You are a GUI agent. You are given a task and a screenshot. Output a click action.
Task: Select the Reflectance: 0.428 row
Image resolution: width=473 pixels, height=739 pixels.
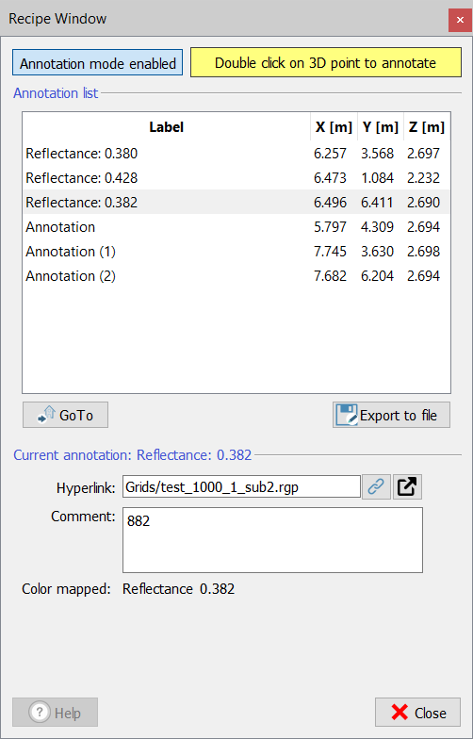click(236, 177)
